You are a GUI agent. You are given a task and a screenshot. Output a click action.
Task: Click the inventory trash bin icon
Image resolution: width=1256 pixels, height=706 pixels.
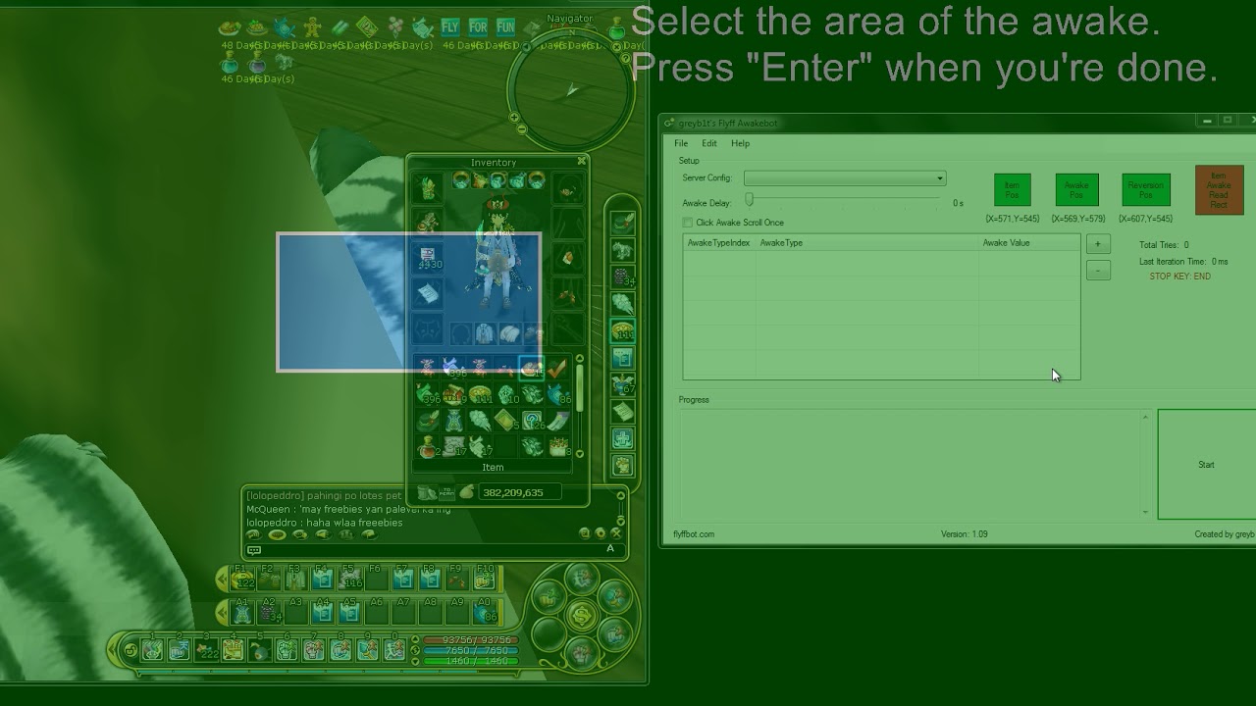[427, 492]
